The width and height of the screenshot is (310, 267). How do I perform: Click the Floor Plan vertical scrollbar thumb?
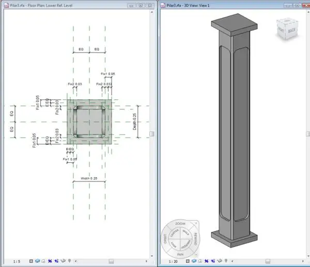coord(151,134)
